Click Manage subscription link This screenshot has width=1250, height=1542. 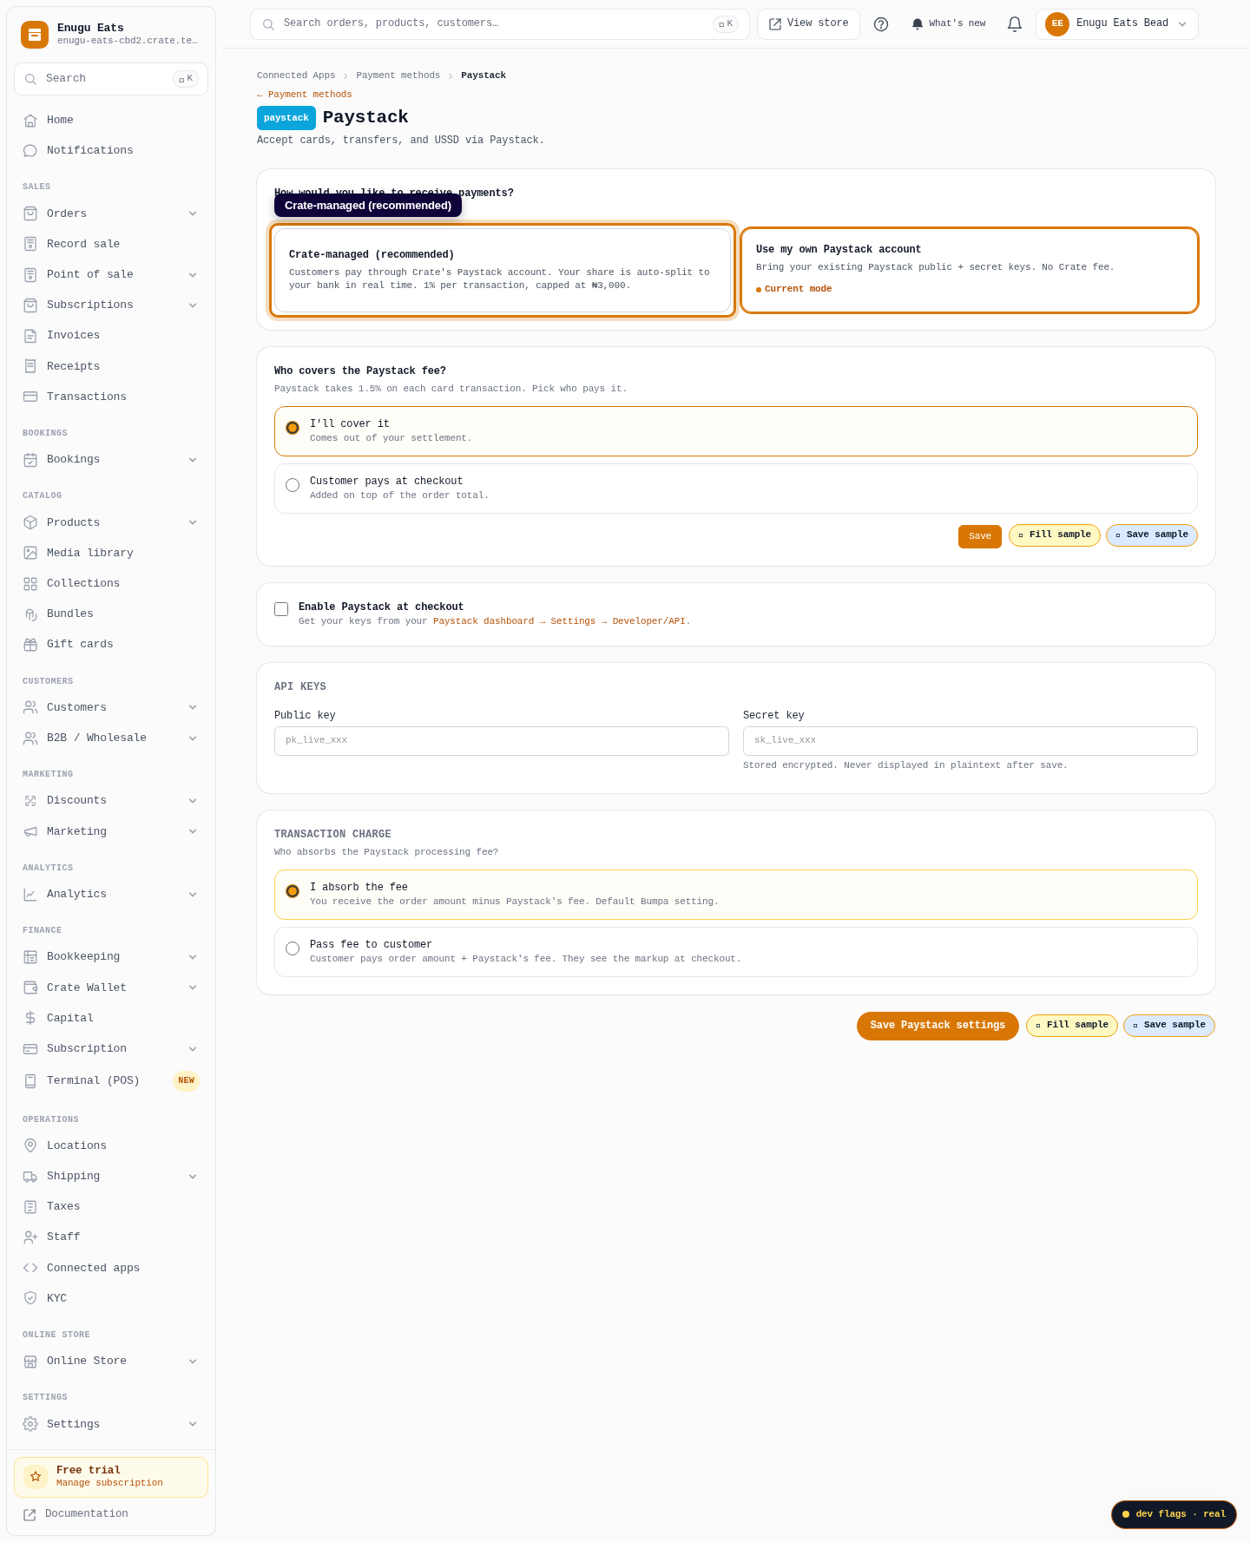(109, 1483)
